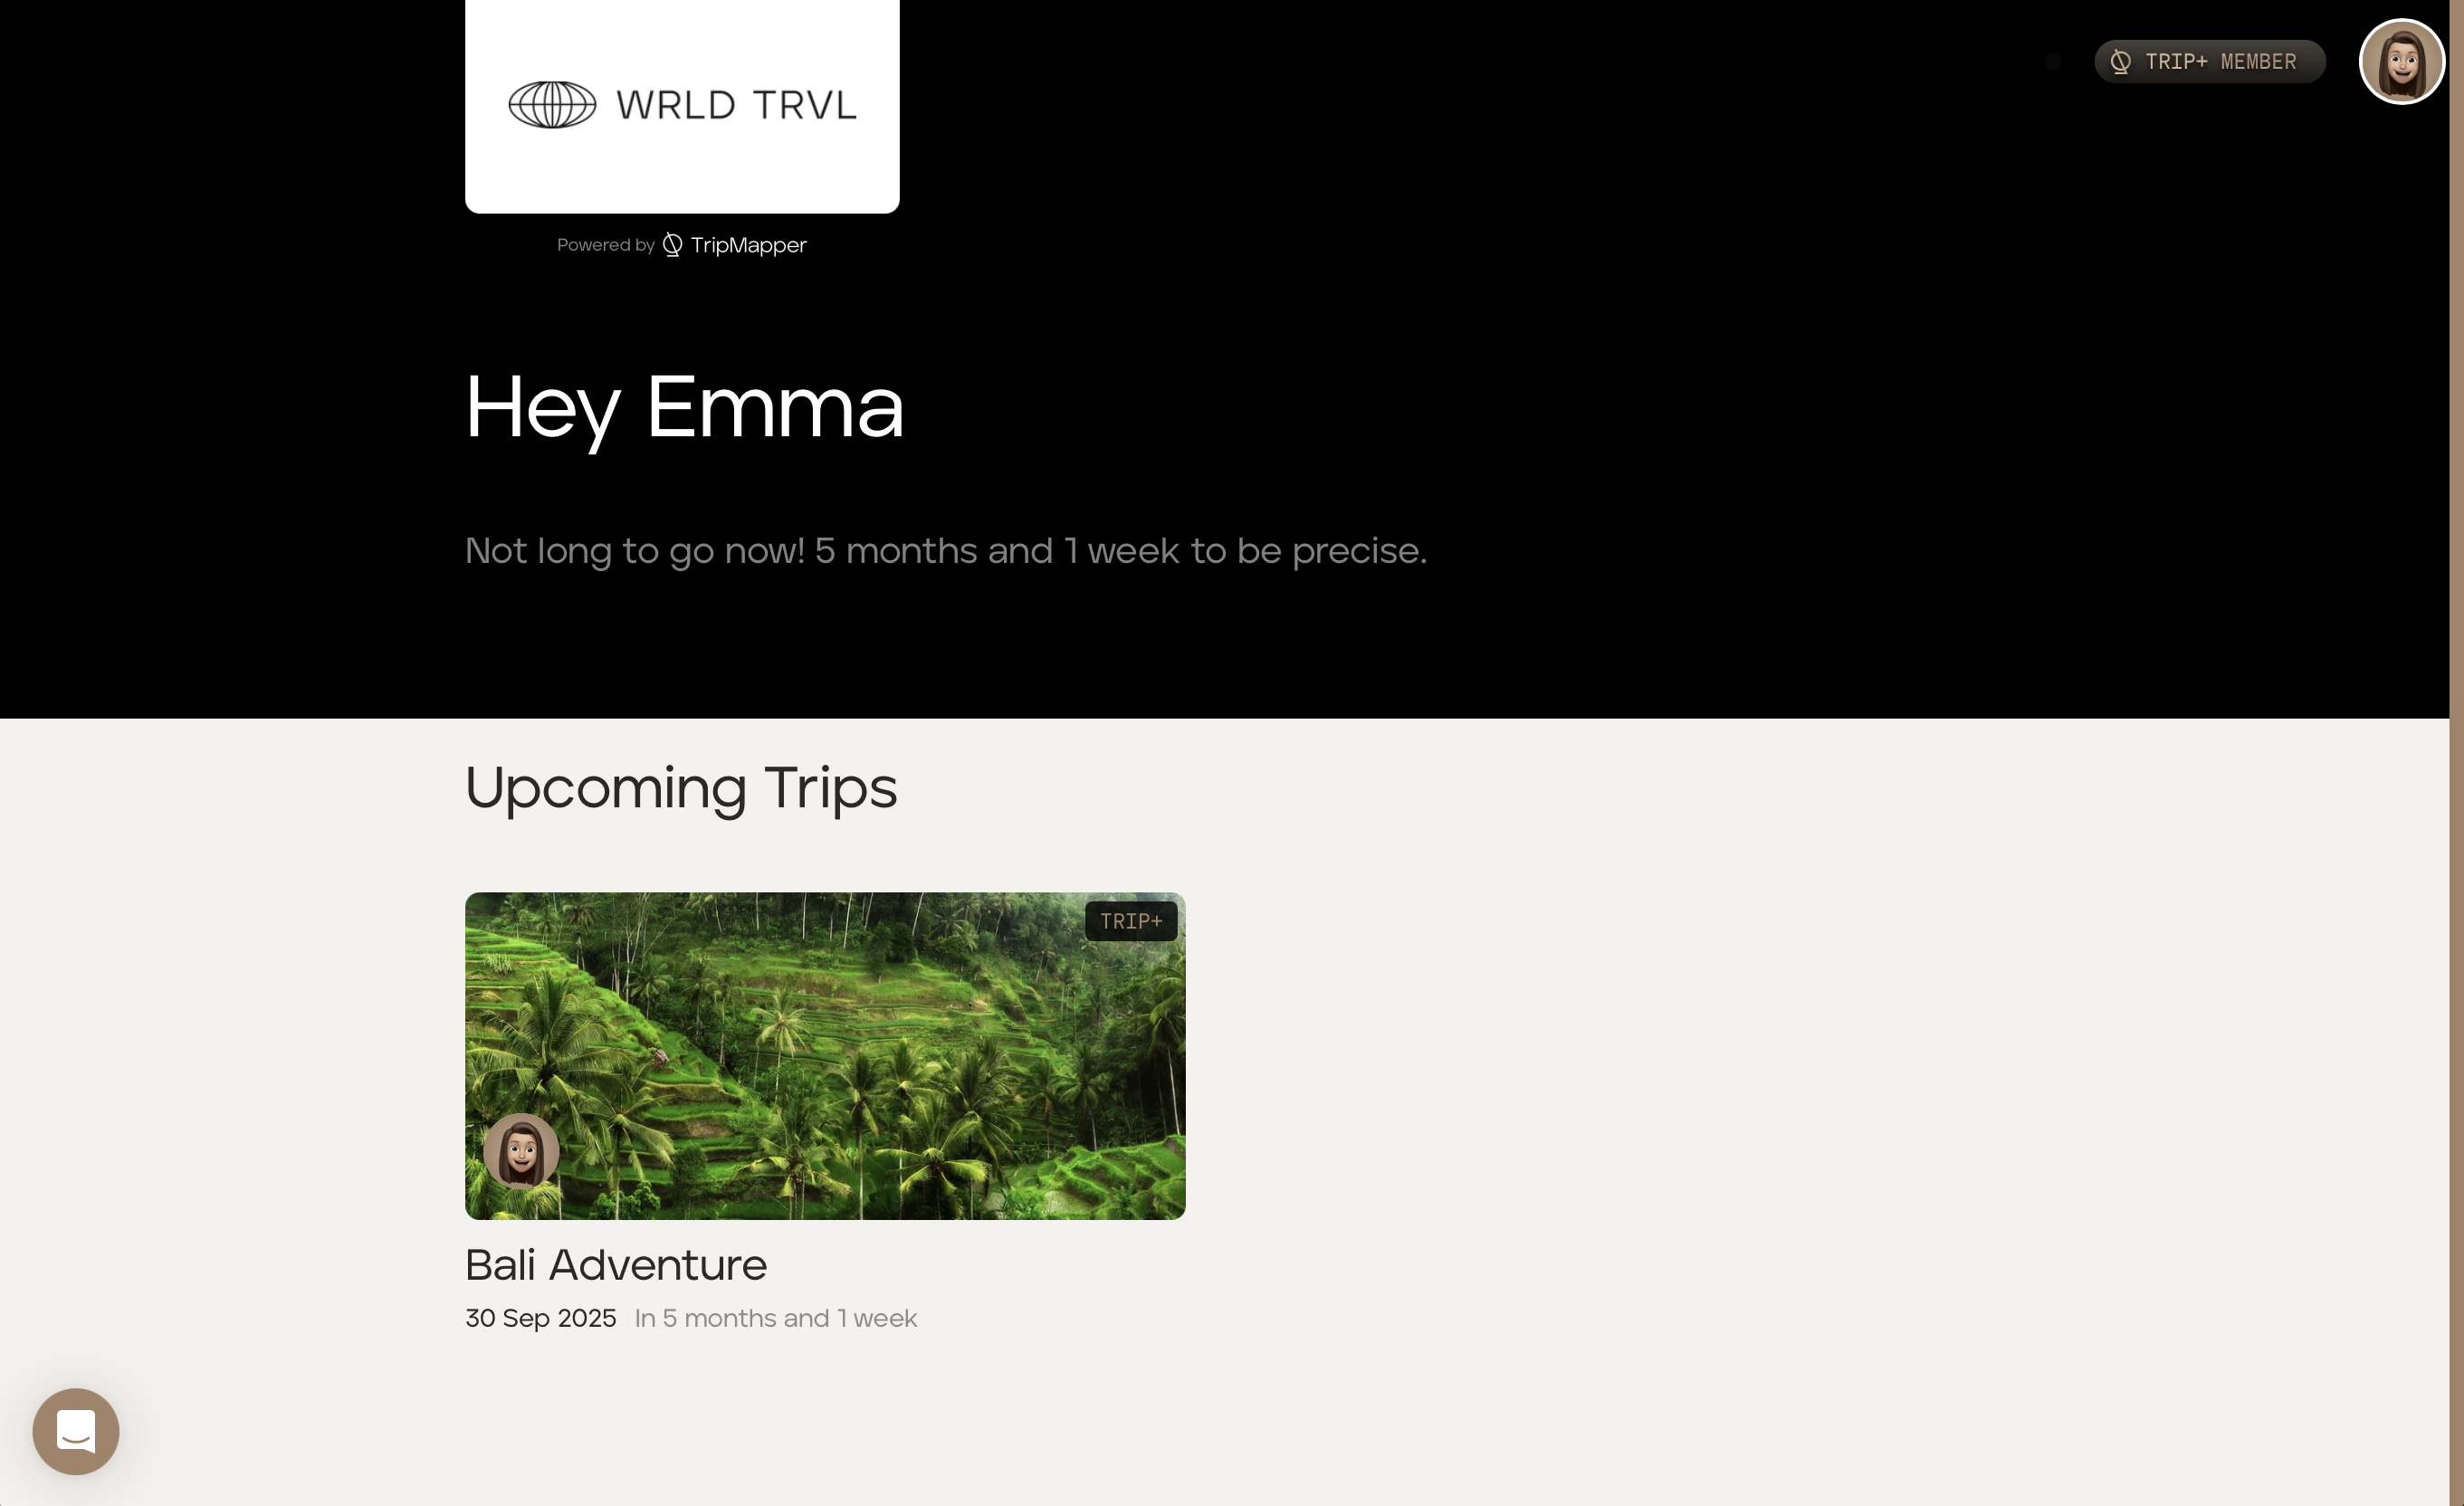
Task: Open the Bali rice terrace photo
Action: click(825, 1055)
